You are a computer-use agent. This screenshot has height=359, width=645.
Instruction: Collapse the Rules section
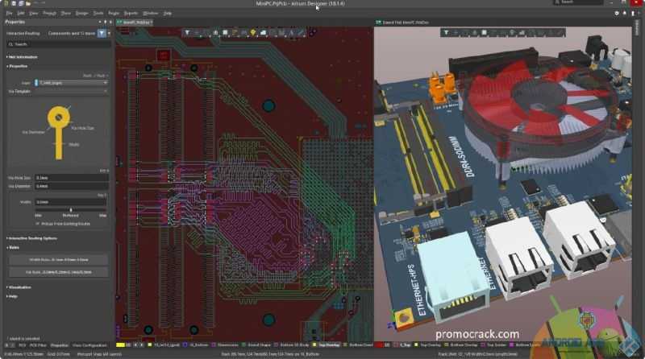point(13,248)
